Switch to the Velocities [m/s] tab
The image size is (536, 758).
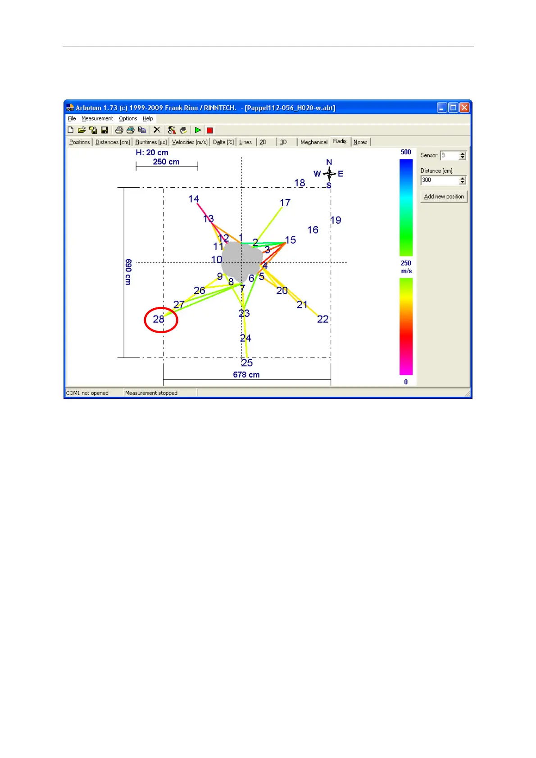(x=190, y=142)
